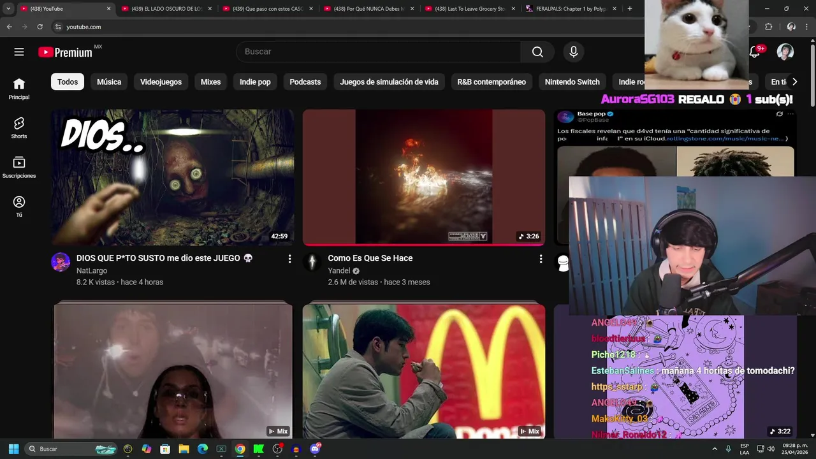Click Windows taskbar Buscar search box

point(71,449)
